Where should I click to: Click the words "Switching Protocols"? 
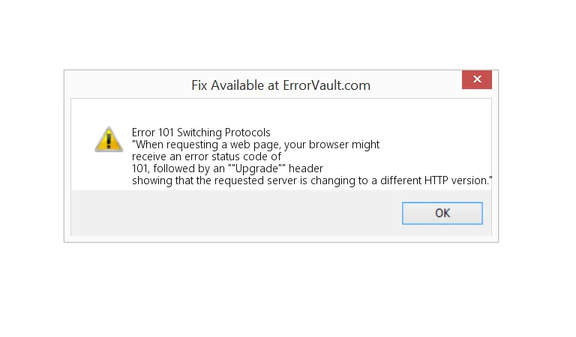point(223,133)
